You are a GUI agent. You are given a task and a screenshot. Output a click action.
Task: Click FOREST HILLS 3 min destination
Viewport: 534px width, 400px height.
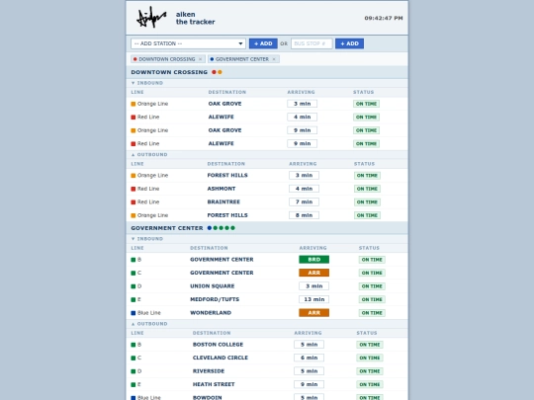pos(227,175)
